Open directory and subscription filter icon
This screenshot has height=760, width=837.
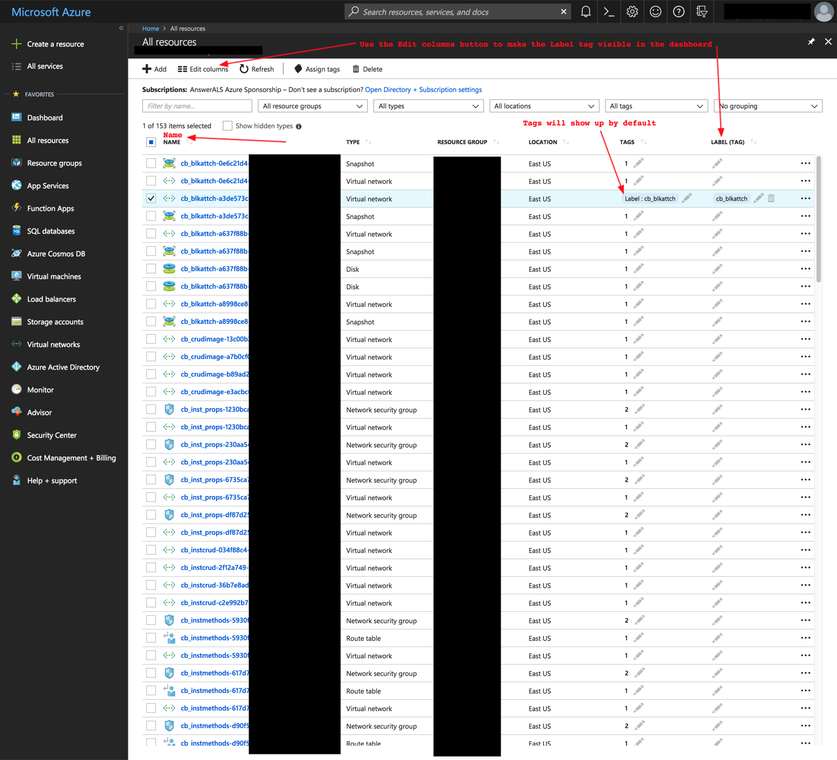click(702, 12)
